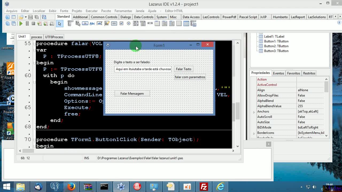Switch to the Common Controls palette tab
This screenshot has height=192, width=342.
pos(104,17)
